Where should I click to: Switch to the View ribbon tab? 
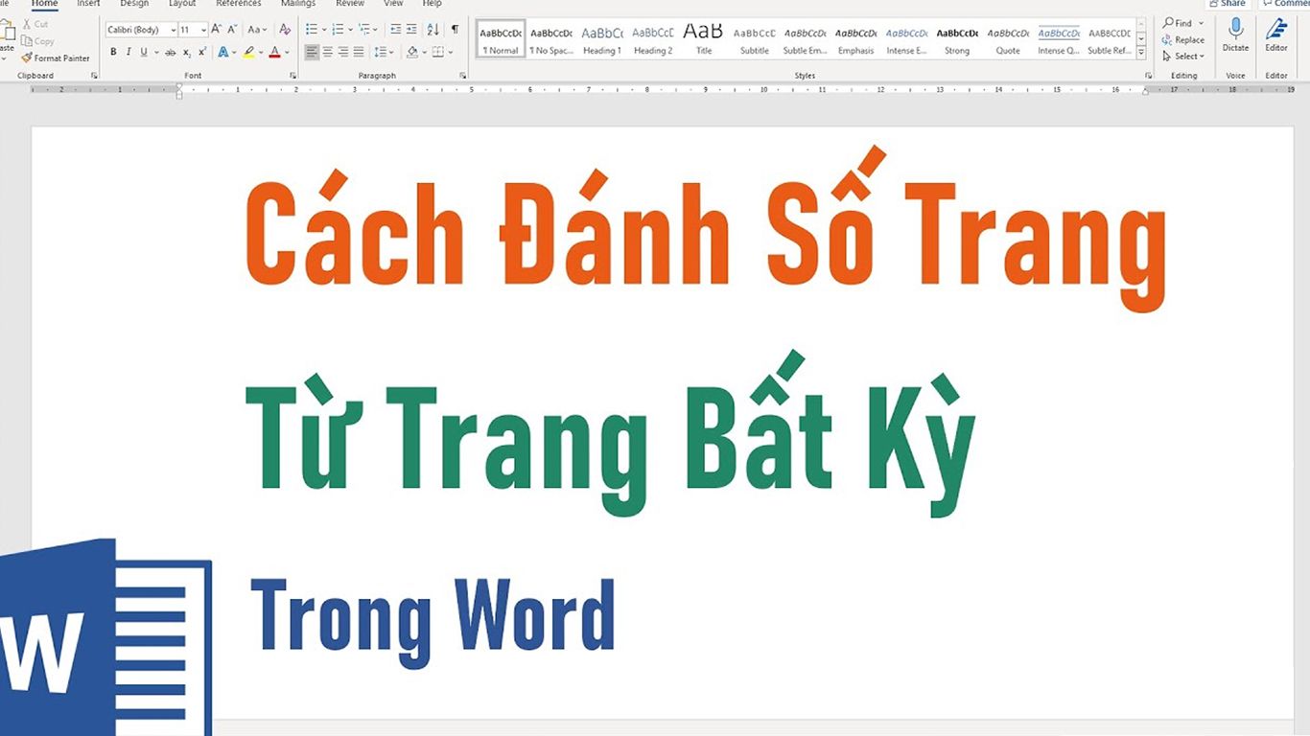pos(393,4)
